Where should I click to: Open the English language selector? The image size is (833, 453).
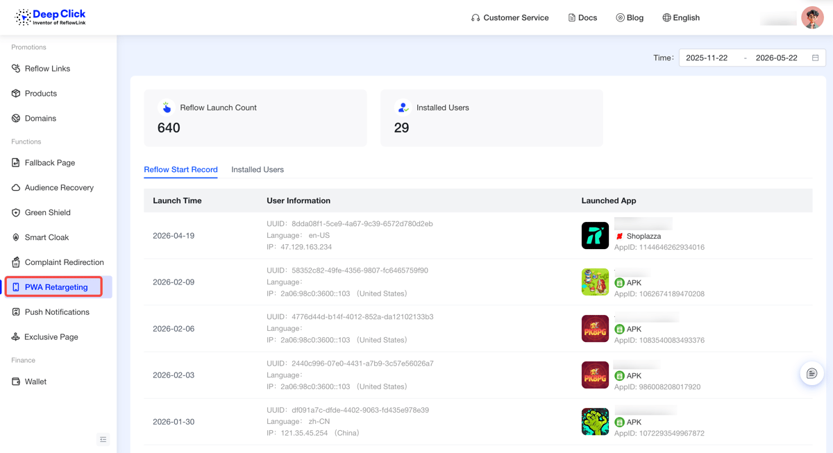(686, 18)
